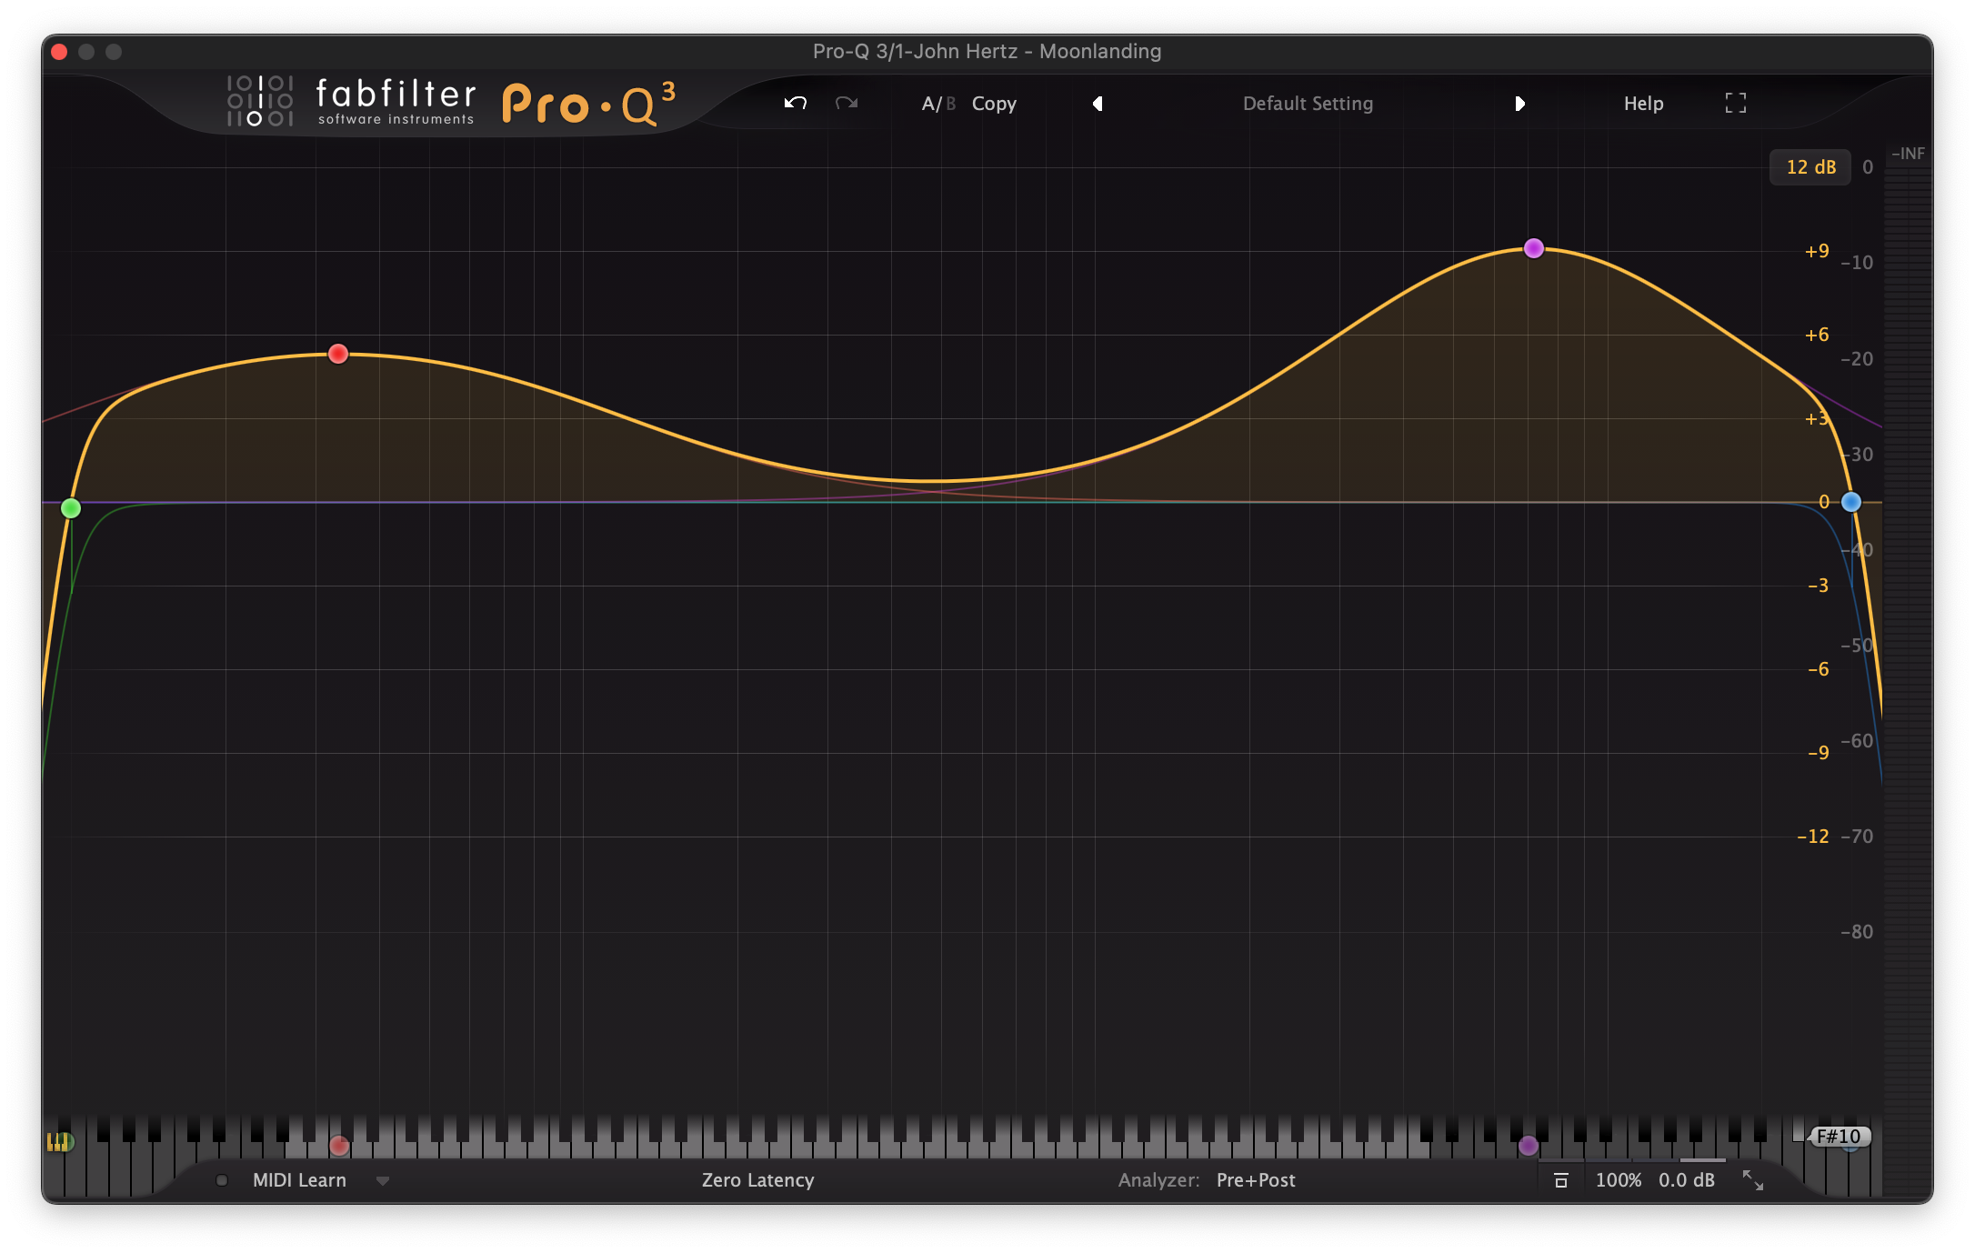
Task: Click the fabfilter logo icon
Action: (x=260, y=100)
